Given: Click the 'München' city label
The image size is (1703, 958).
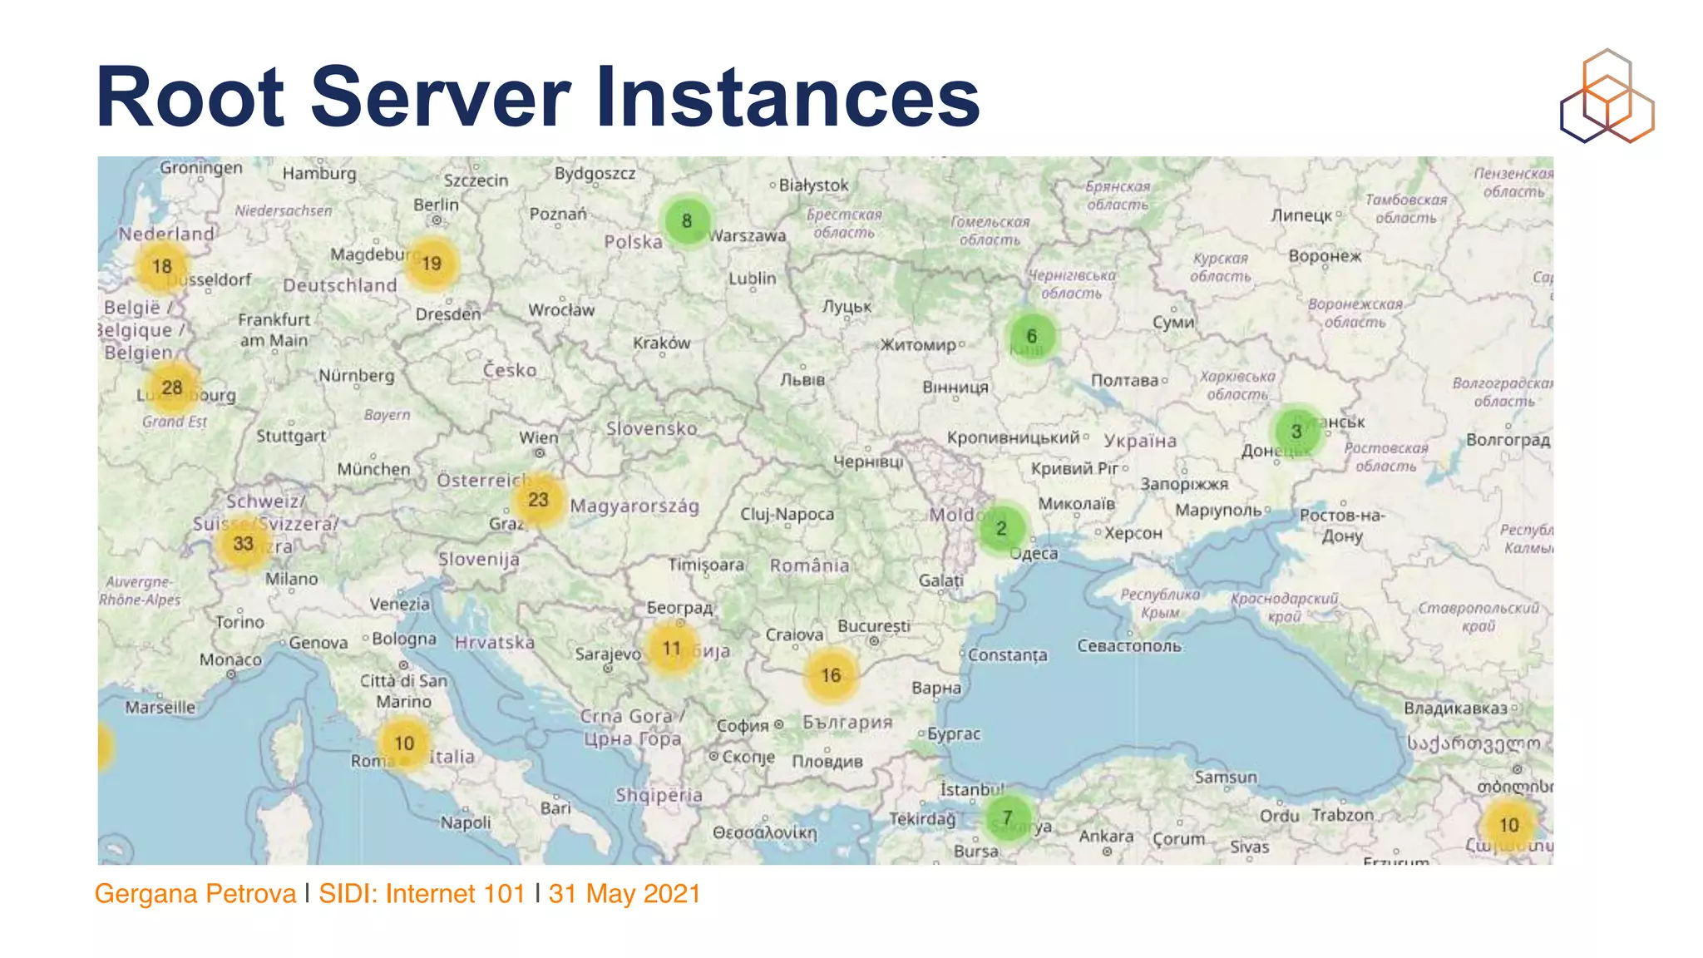Looking at the screenshot, I should click(x=373, y=469).
